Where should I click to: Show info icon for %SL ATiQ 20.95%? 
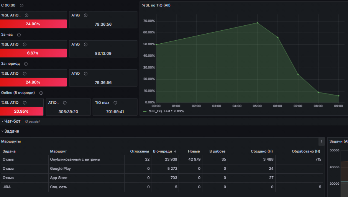coord(25,103)
